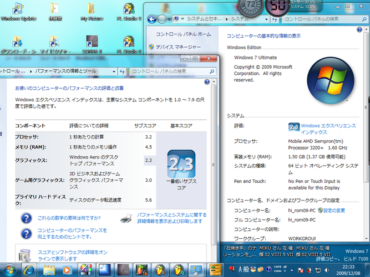Click パフォーマンスの情報とツール breadcrumb segment
This screenshot has height=277, width=370.
(65, 71)
